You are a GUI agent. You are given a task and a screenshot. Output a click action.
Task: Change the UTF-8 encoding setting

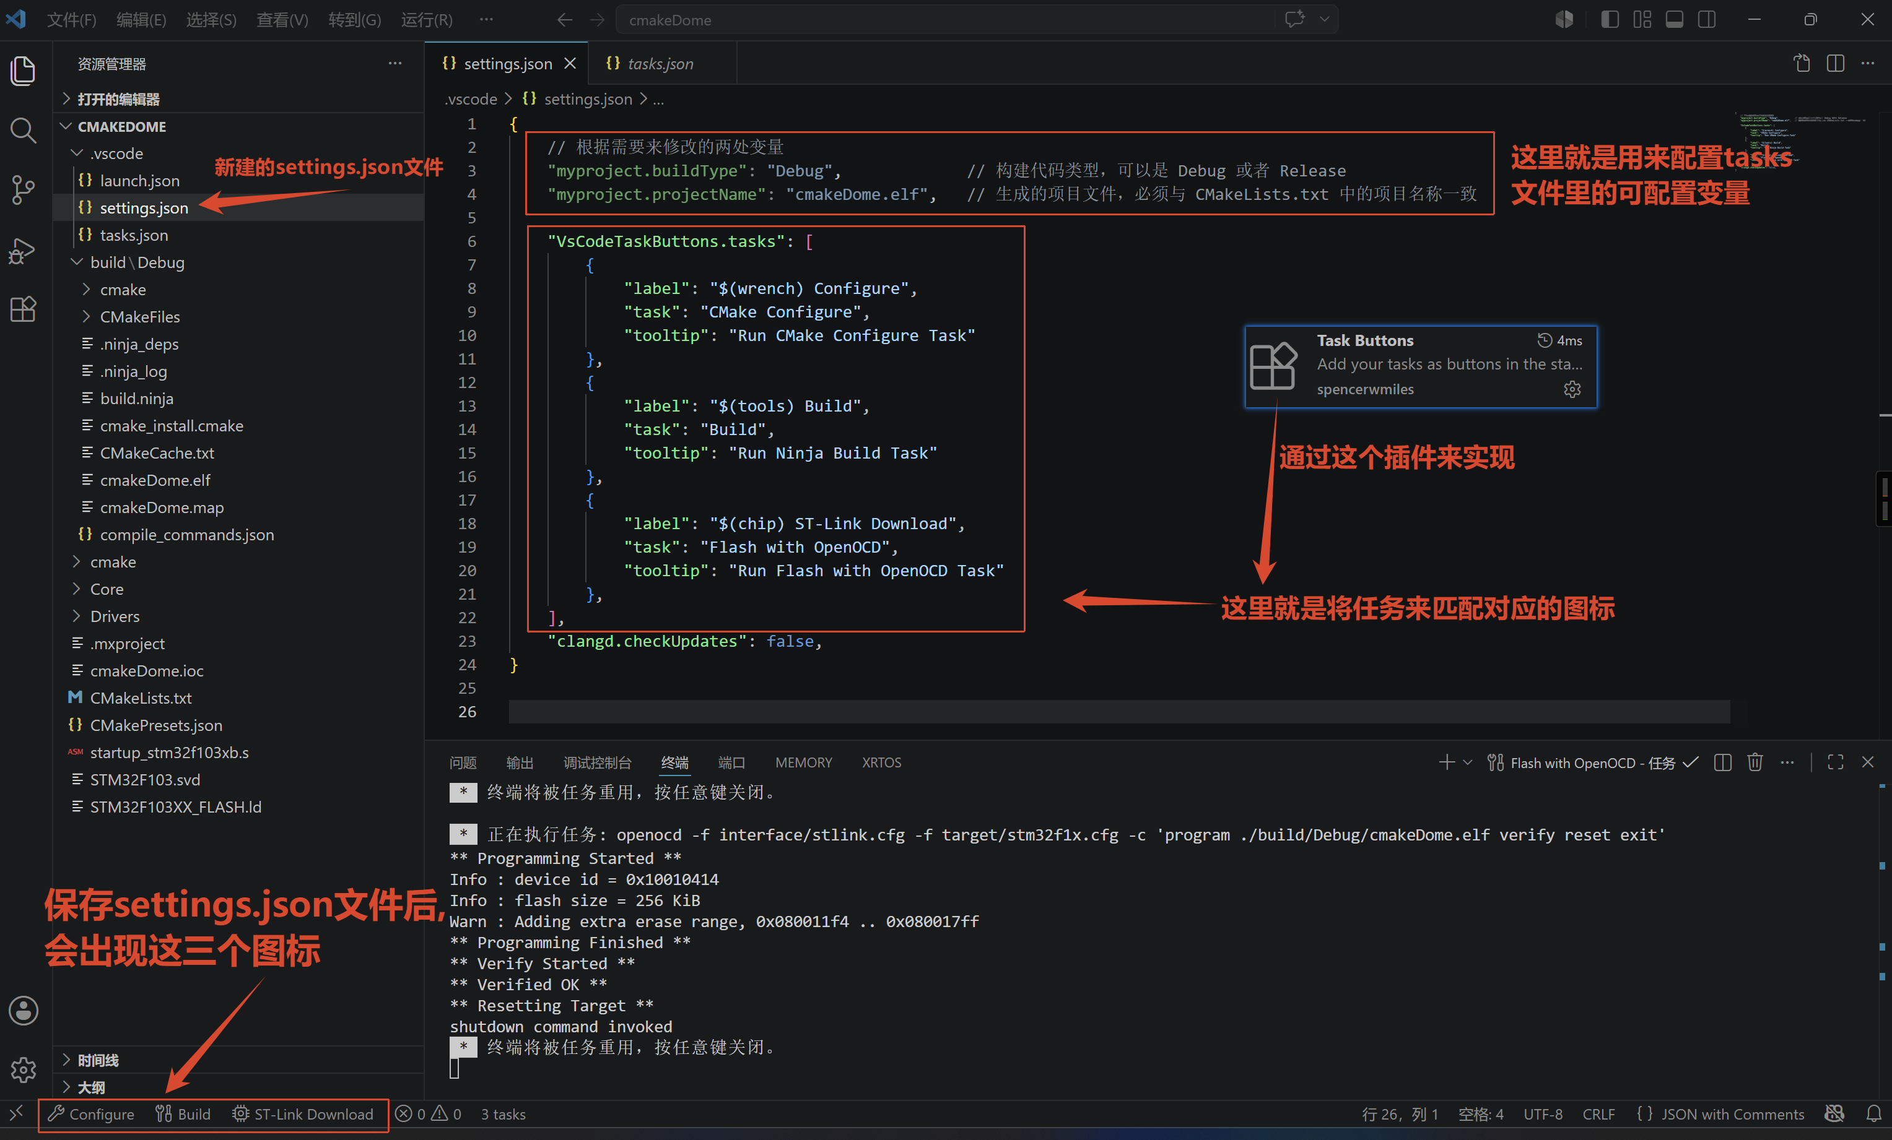click(1543, 1114)
